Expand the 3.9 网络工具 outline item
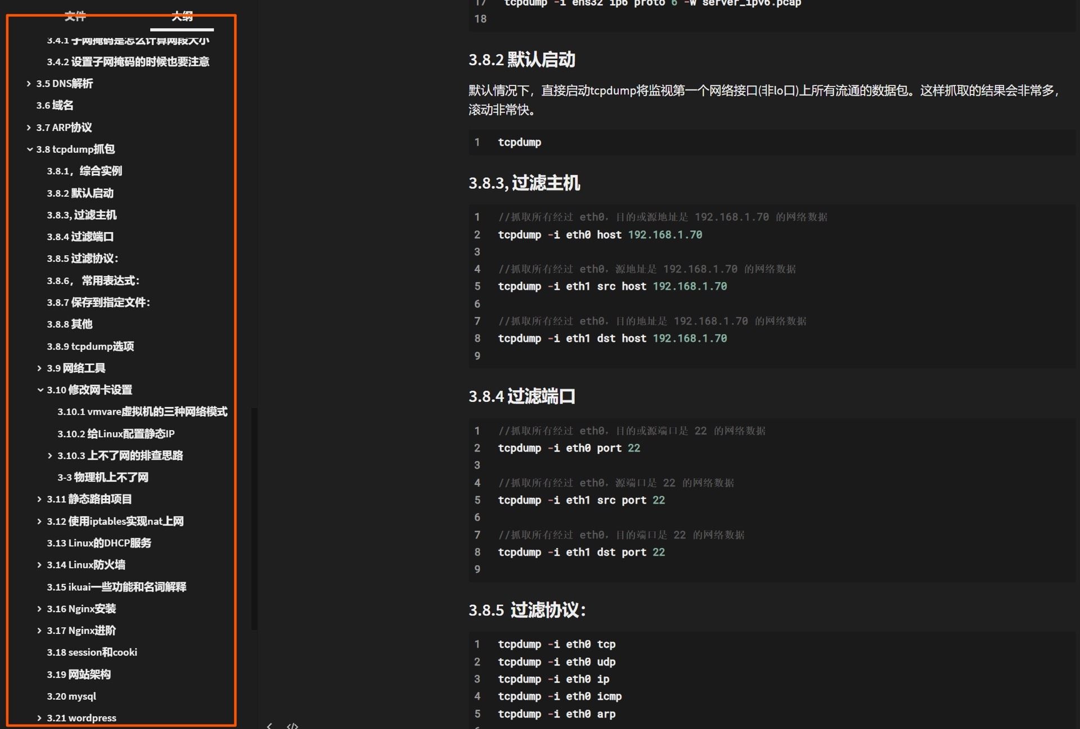 click(39, 368)
